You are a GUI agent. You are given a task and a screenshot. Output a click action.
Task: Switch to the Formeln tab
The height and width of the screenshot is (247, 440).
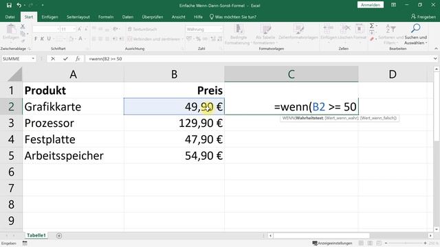point(106,16)
